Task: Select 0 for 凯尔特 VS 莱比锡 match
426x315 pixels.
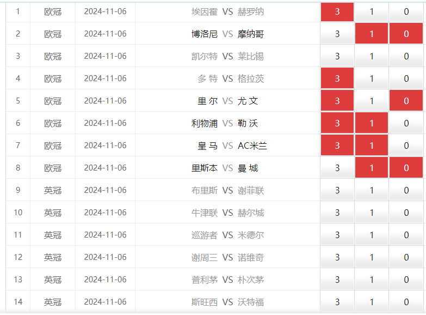Action: click(406, 56)
